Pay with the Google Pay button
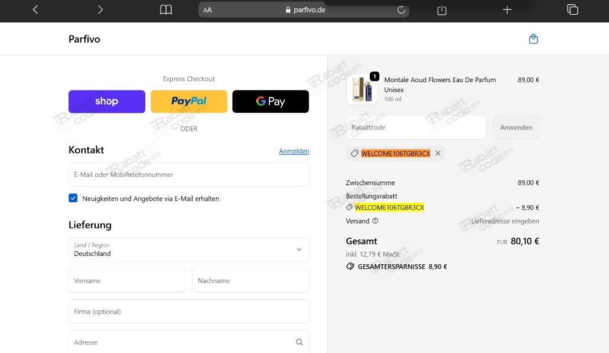The height and width of the screenshot is (353, 609). [x=271, y=102]
